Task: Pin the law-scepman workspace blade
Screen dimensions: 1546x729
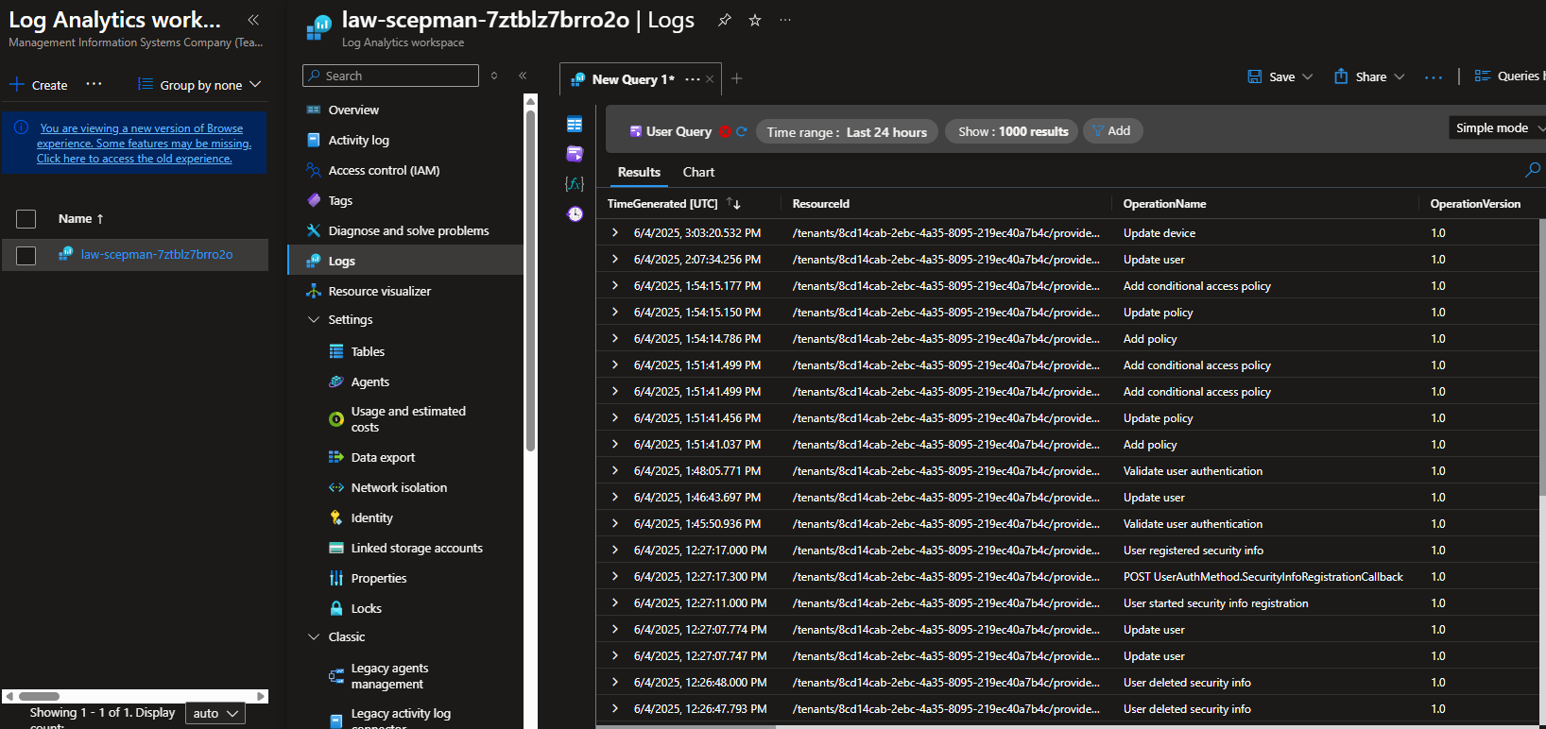Action: tap(724, 20)
